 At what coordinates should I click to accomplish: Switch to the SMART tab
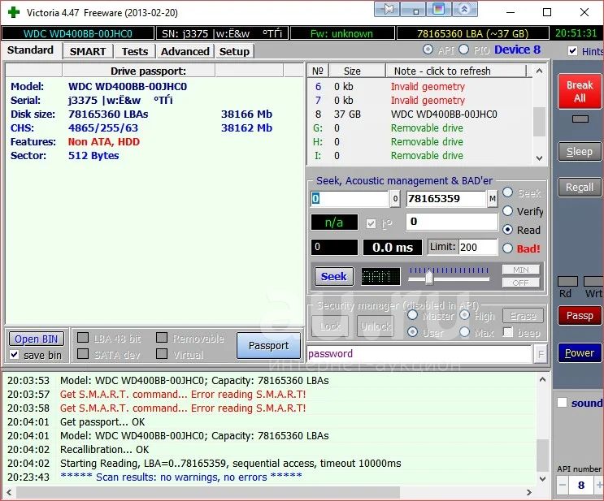click(x=88, y=52)
